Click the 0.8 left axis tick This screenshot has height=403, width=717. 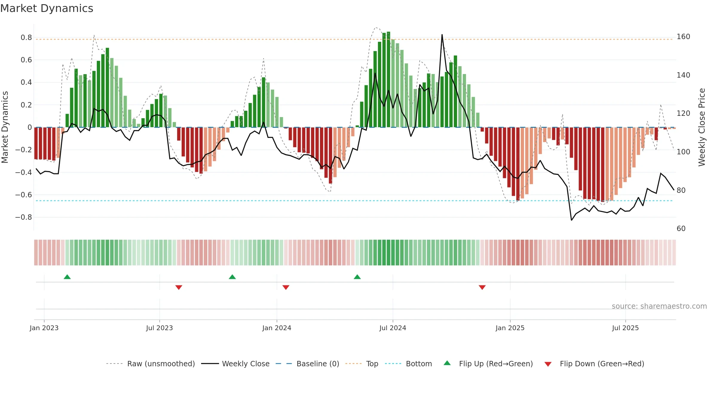point(26,38)
